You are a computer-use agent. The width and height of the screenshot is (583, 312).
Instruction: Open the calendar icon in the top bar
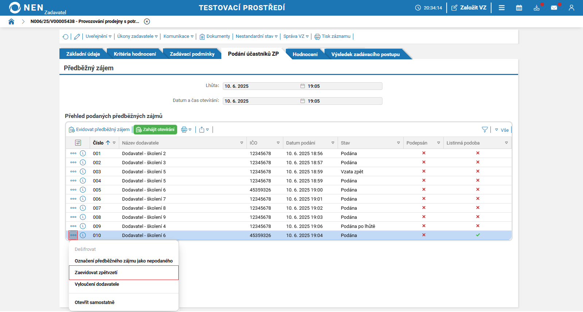[x=519, y=8]
